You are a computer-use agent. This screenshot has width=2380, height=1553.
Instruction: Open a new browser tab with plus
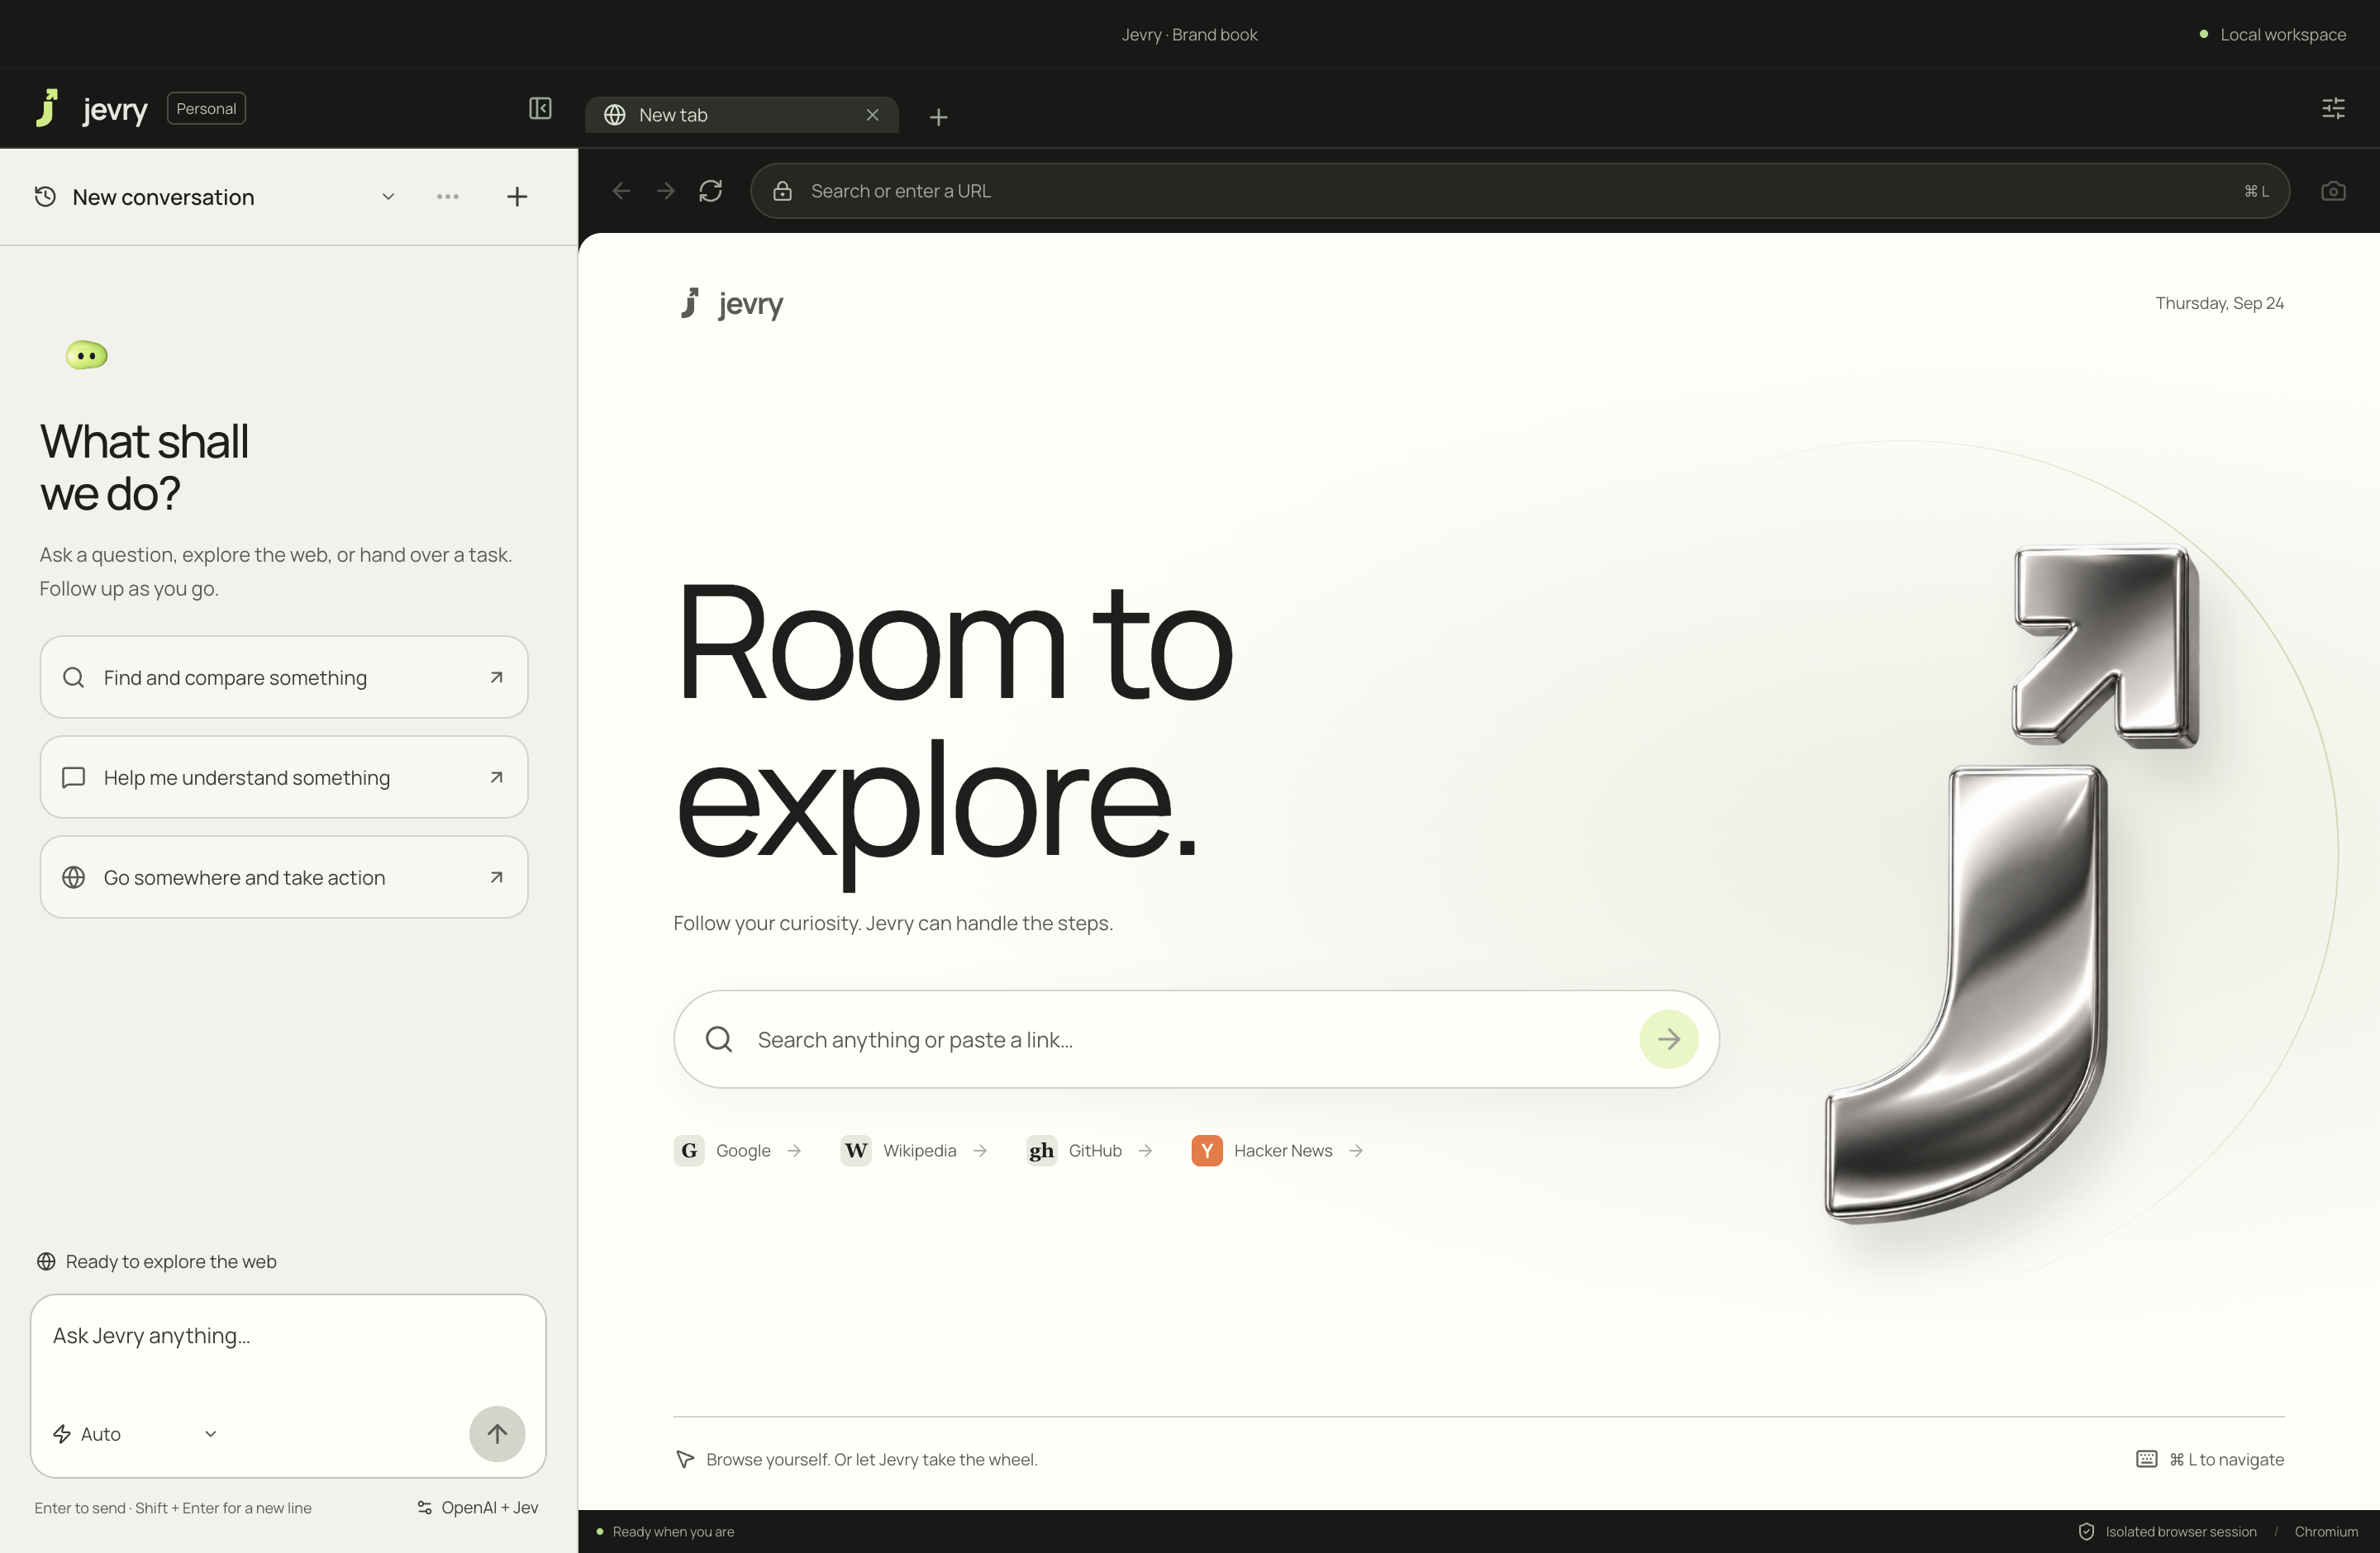pos(938,117)
